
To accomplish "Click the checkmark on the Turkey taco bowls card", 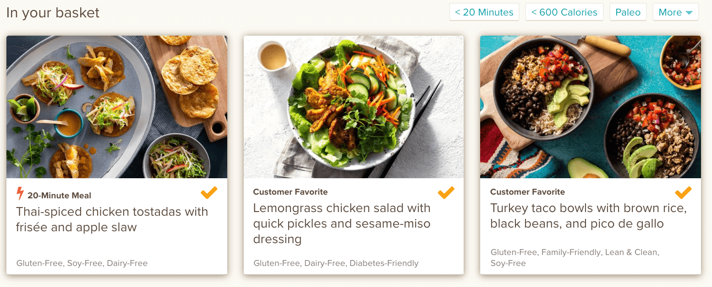I will point(683,193).
